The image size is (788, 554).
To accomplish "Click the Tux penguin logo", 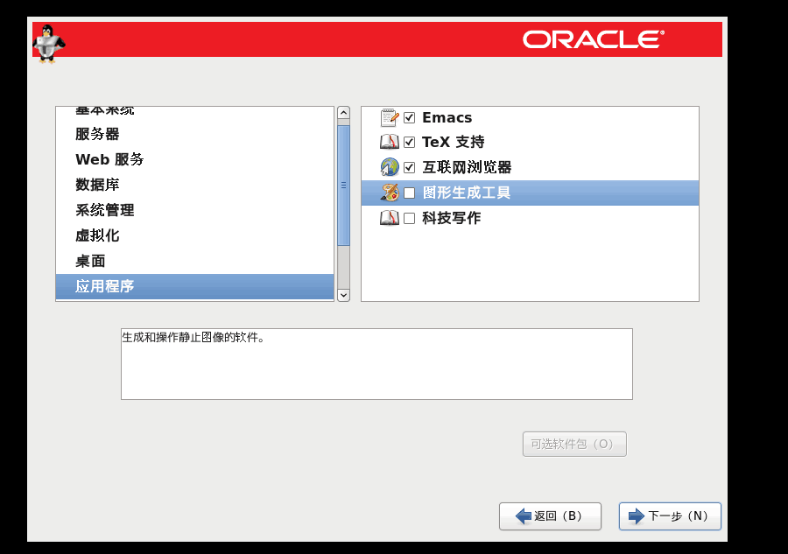I will tap(49, 43).
